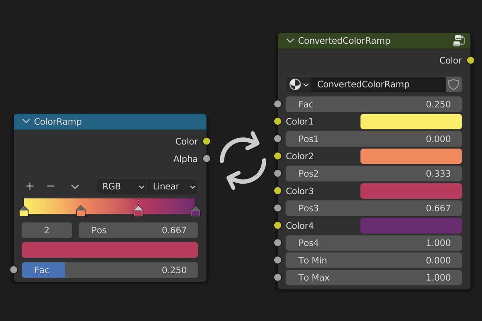Open the crimson color swatch in ColorRamp
The image size is (482, 321).
pos(110,250)
